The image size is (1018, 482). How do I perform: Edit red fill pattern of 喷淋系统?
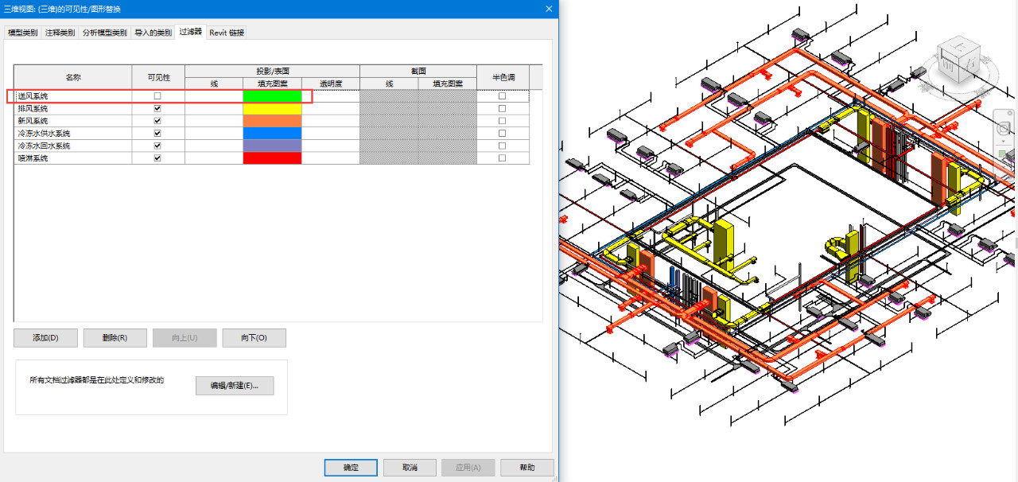coord(272,158)
